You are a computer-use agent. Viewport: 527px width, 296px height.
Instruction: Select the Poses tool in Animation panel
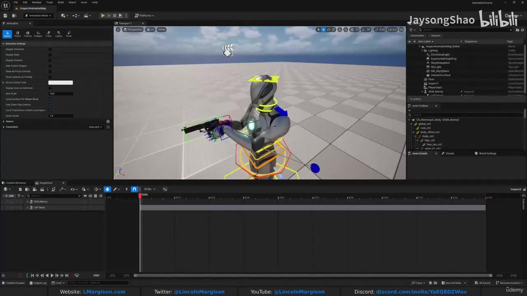click(x=17, y=34)
